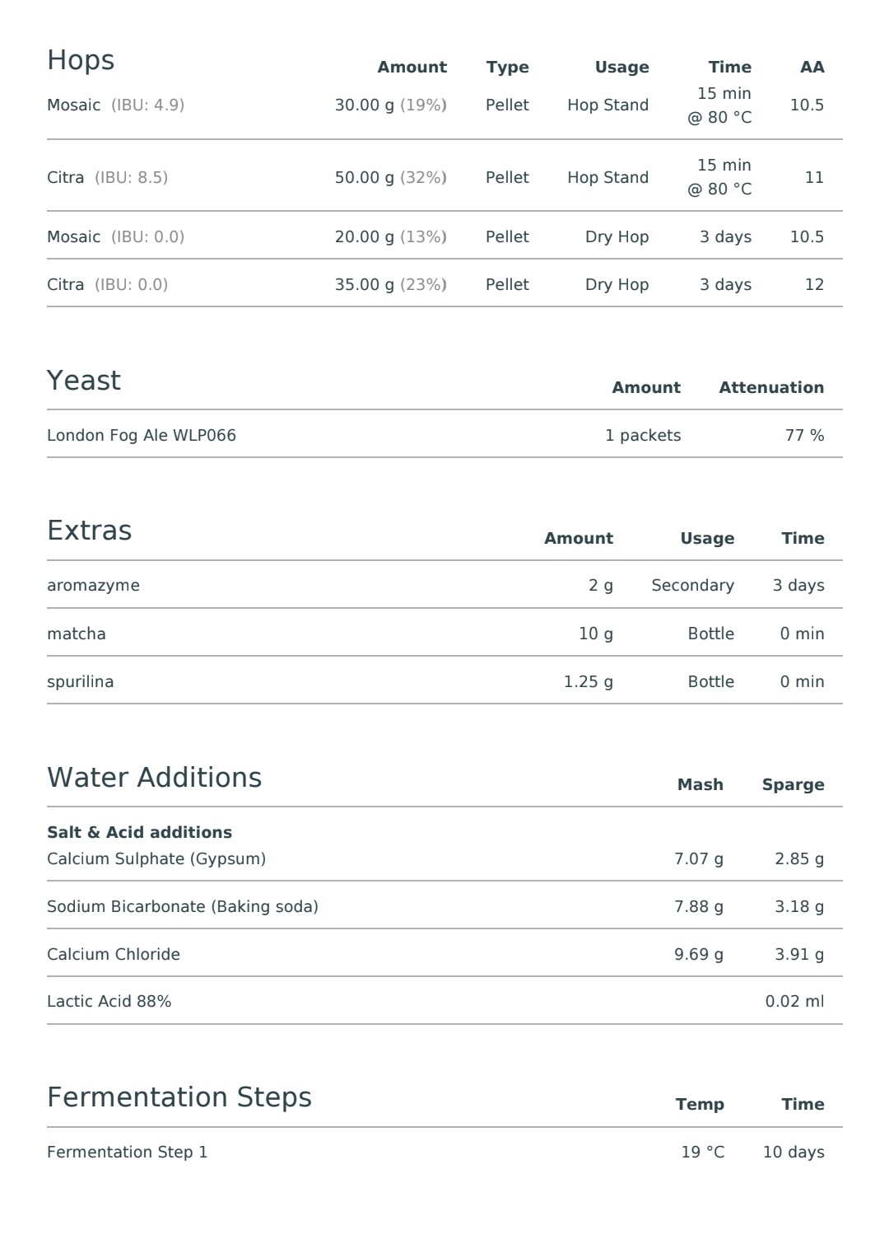Select the Mosaic Dry Hop usage cell
This screenshot has width=889, height=1258.
point(617,237)
